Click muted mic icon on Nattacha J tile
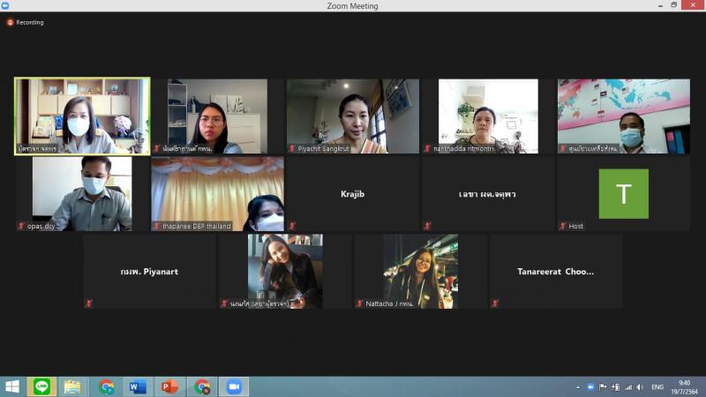This screenshot has height=397, width=706. click(360, 303)
